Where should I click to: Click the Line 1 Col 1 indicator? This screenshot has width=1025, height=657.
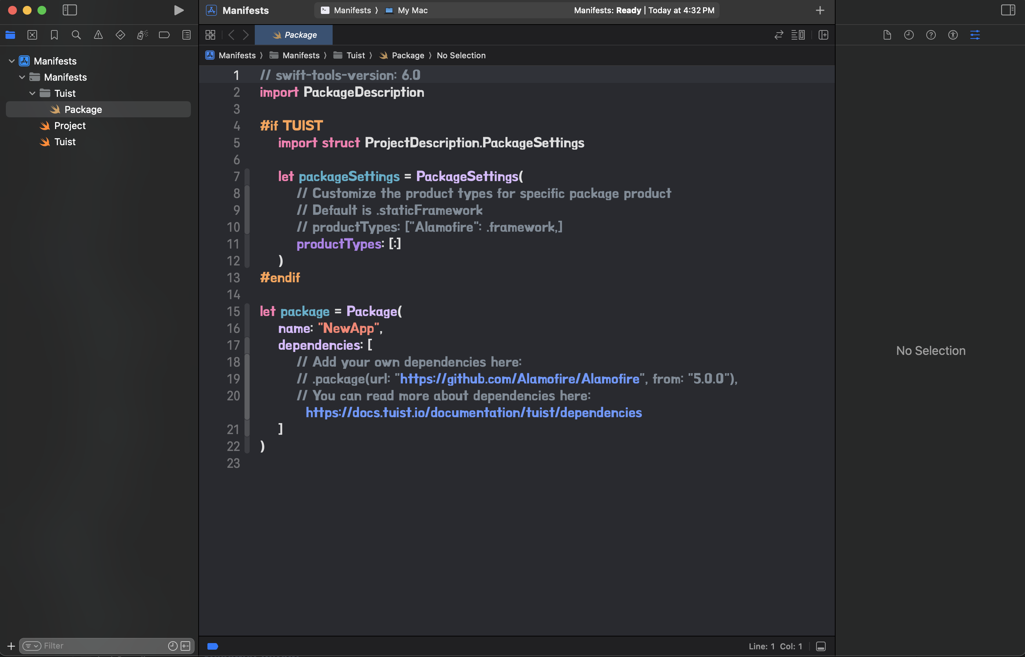[x=775, y=646]
